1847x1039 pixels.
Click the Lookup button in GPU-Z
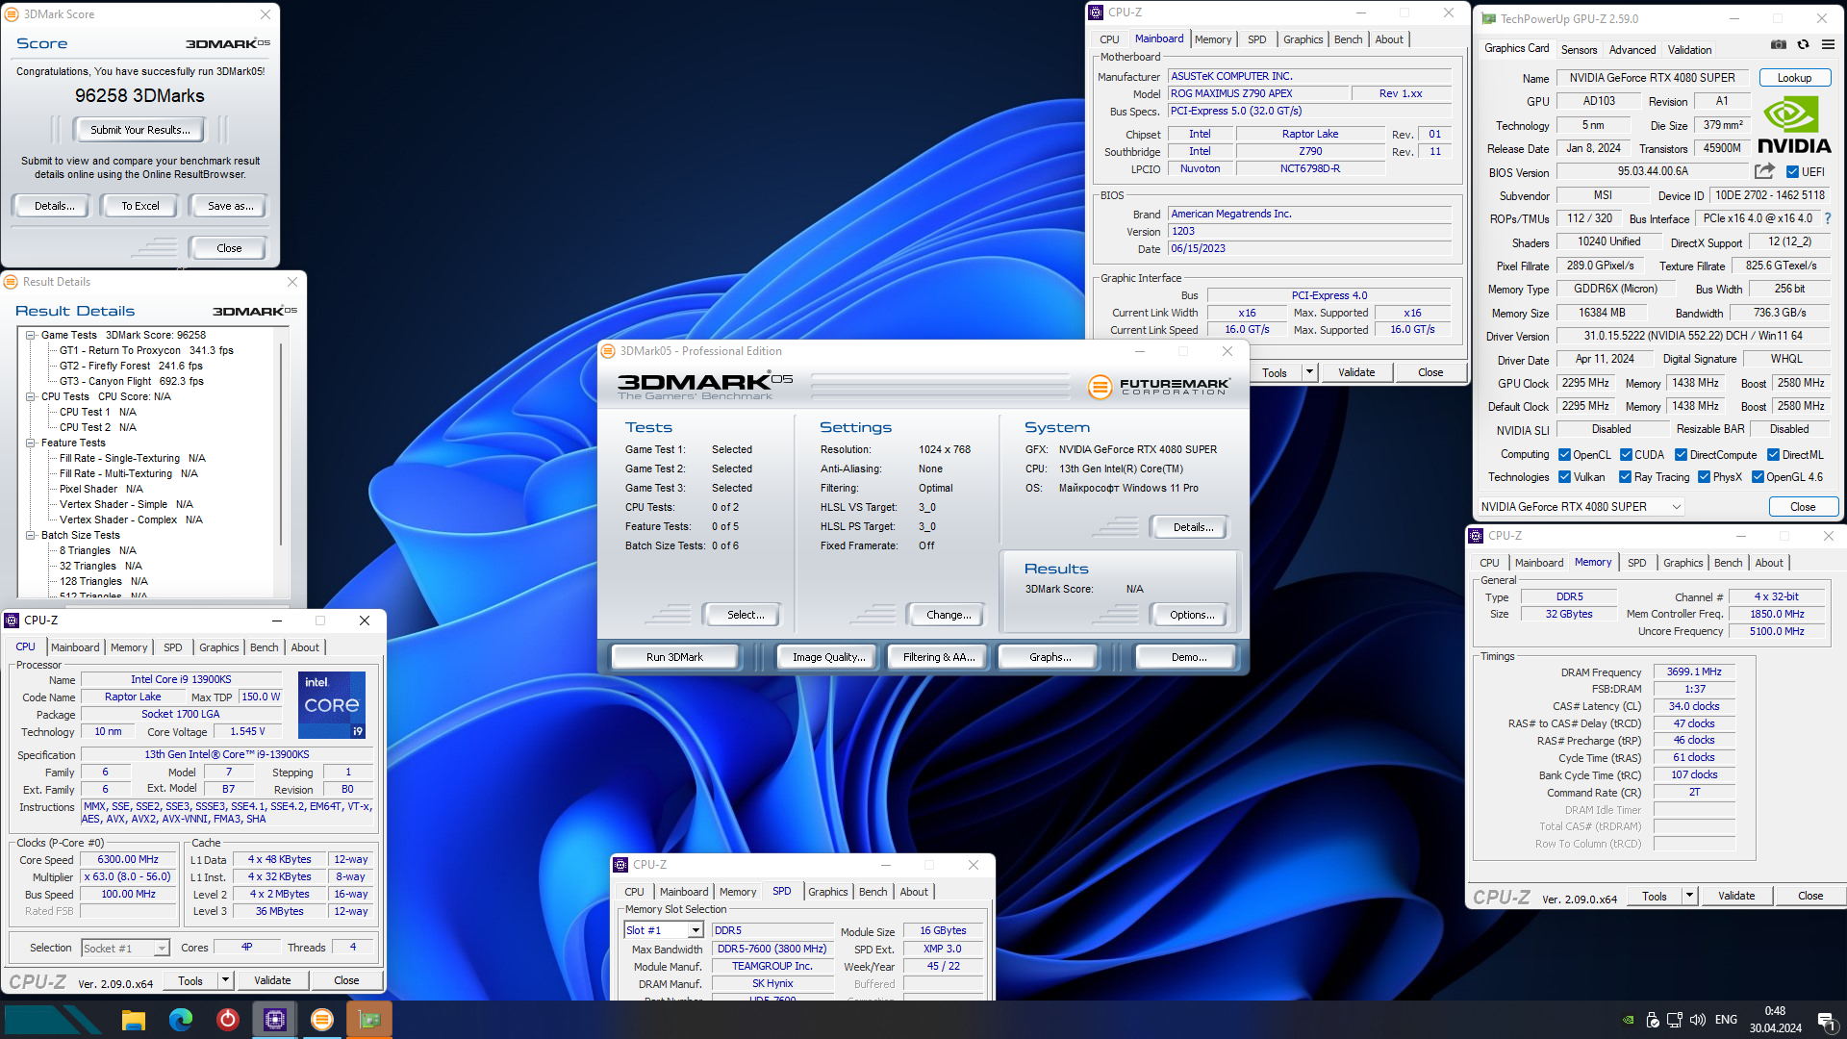coord(1794,78)
